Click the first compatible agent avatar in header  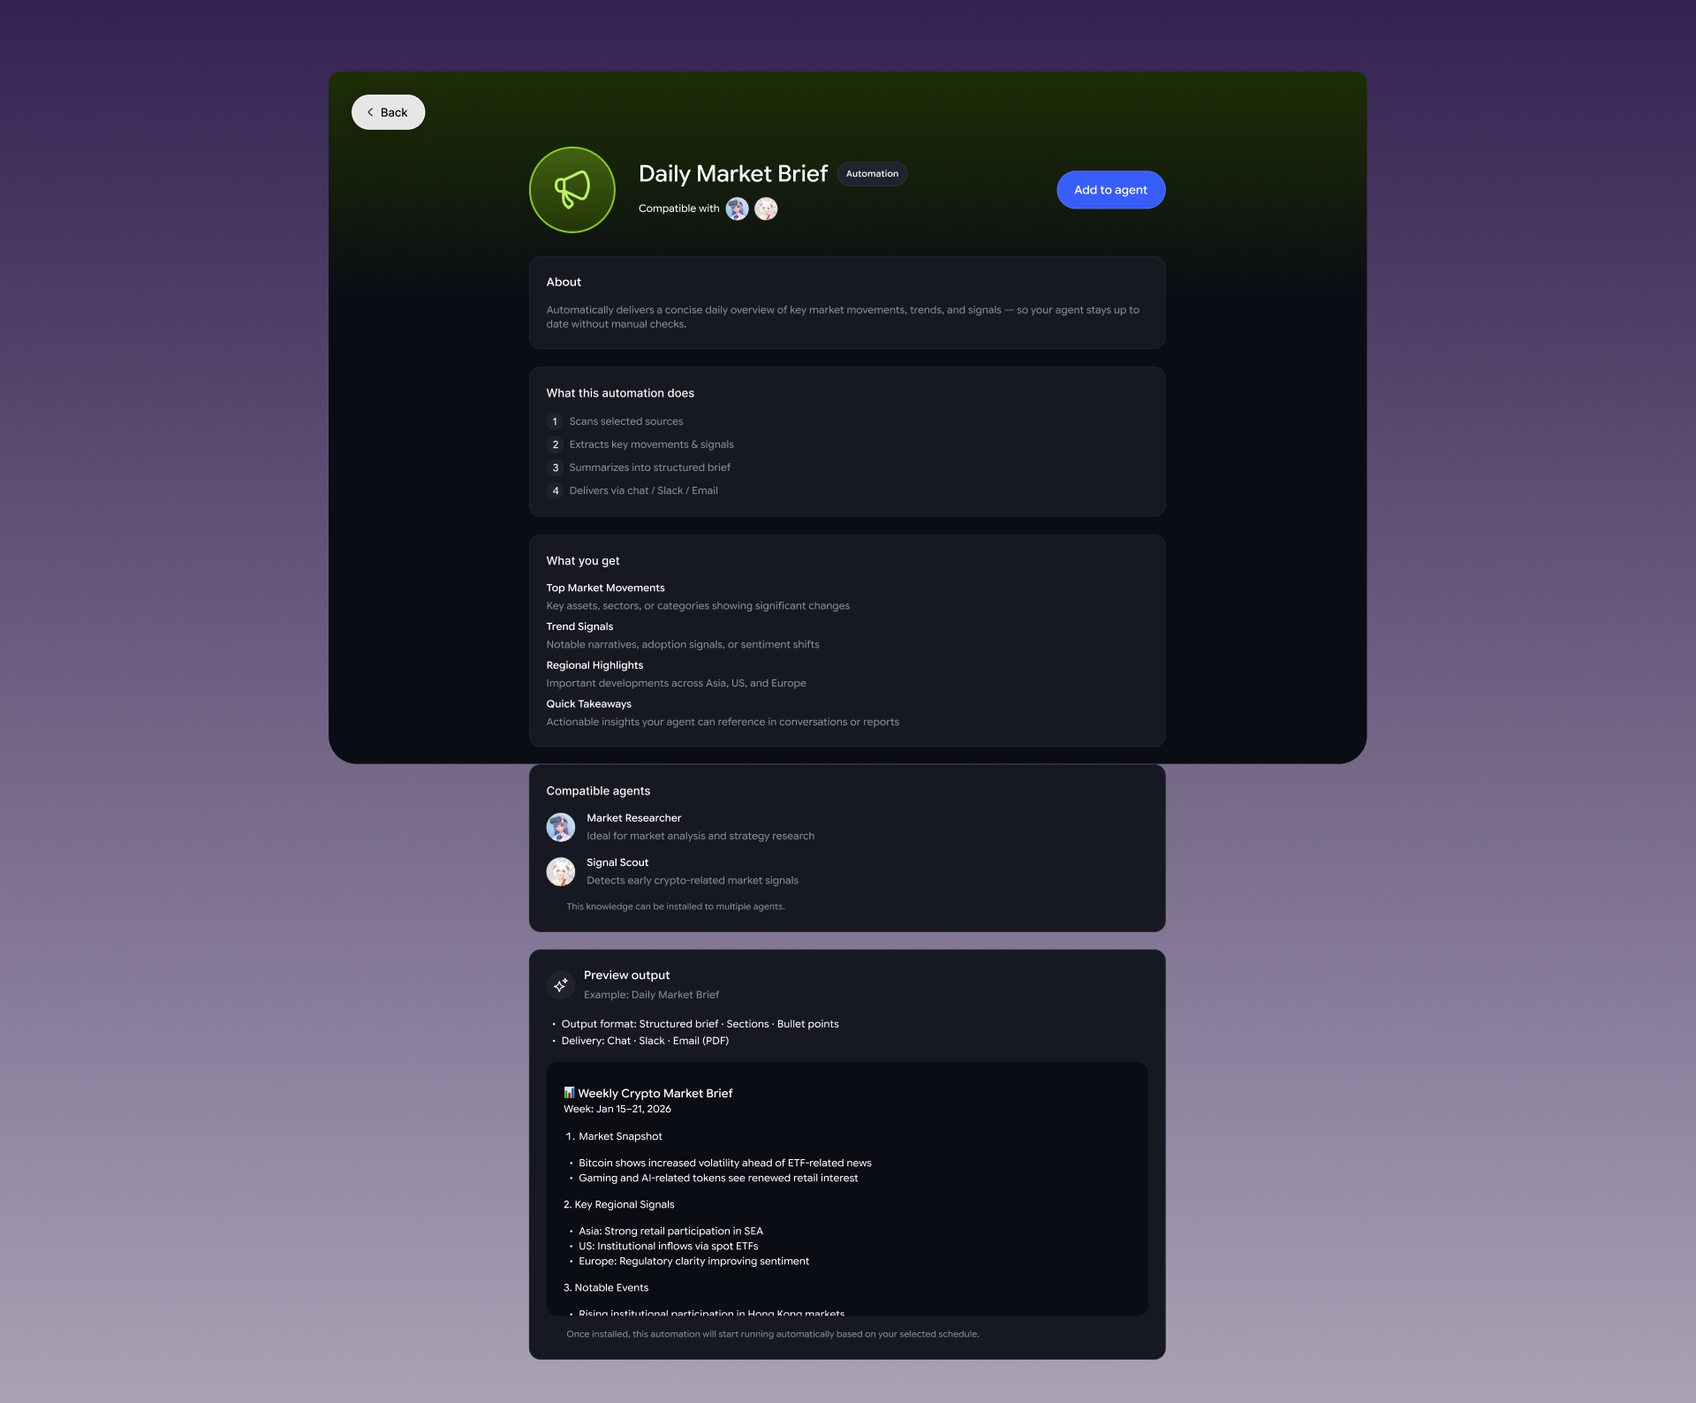tap(737, 209)
